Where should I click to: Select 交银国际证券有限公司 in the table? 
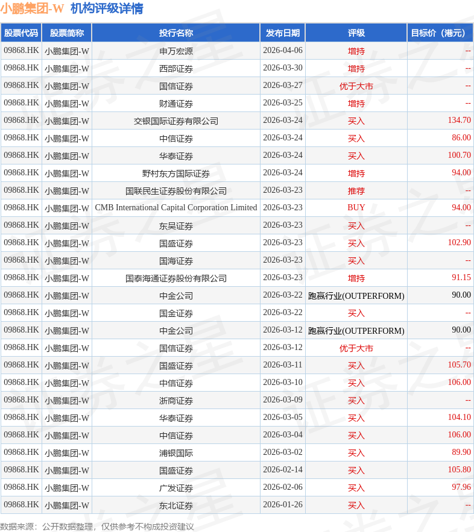(176, 120)
